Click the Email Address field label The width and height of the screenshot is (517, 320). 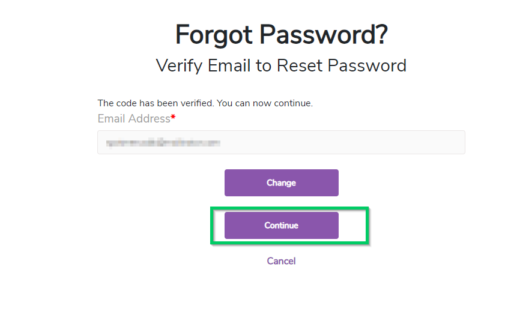tap(134, 119)
